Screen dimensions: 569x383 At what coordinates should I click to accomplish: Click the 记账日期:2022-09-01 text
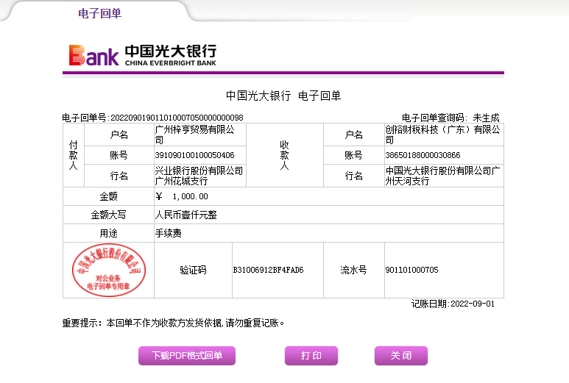[453, 304]
